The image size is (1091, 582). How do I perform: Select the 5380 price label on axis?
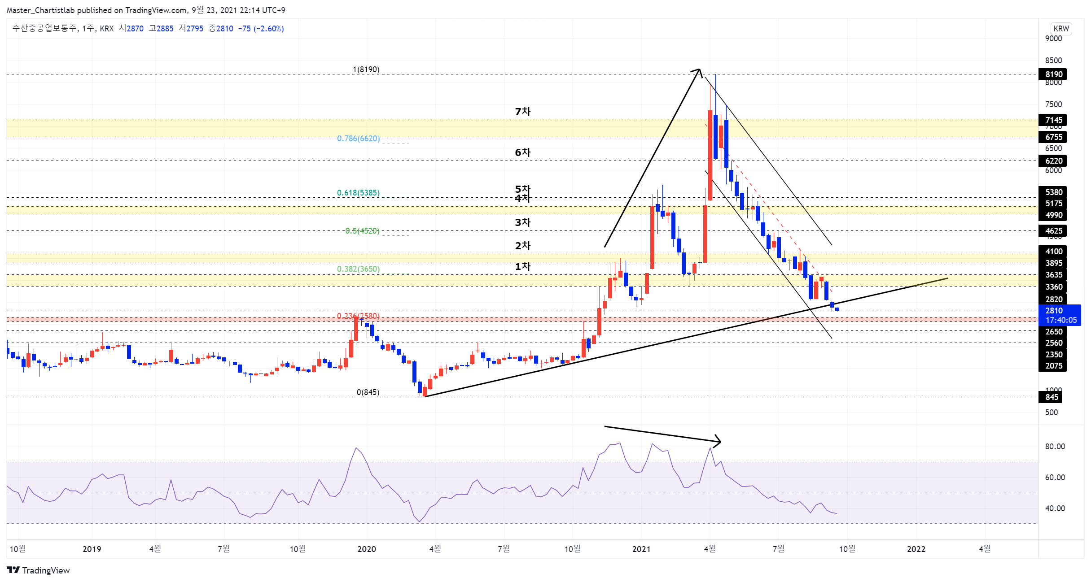pyautogui.click(x=1053, y=192)
